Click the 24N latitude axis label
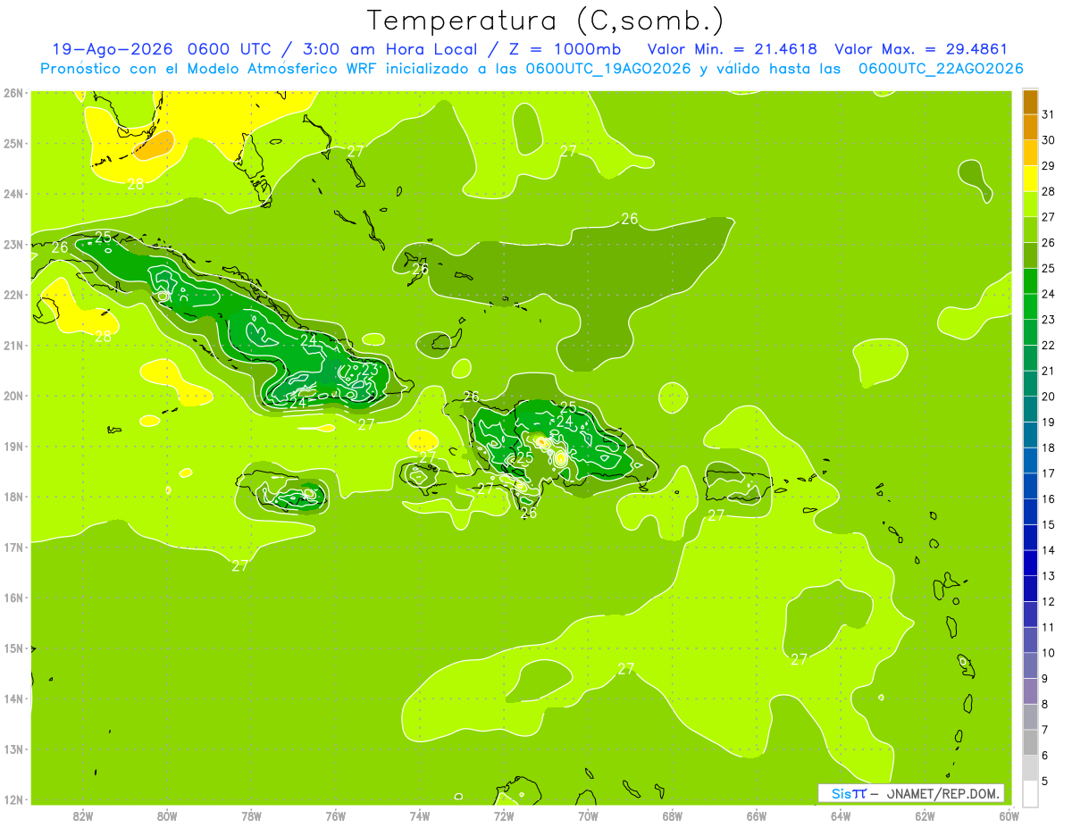This screenshot has height=828, width=1072. click(x=13, y=194)
